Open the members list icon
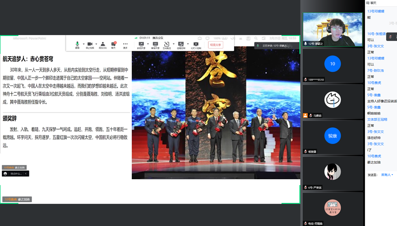397x226 pixels. tap(102, 45)
